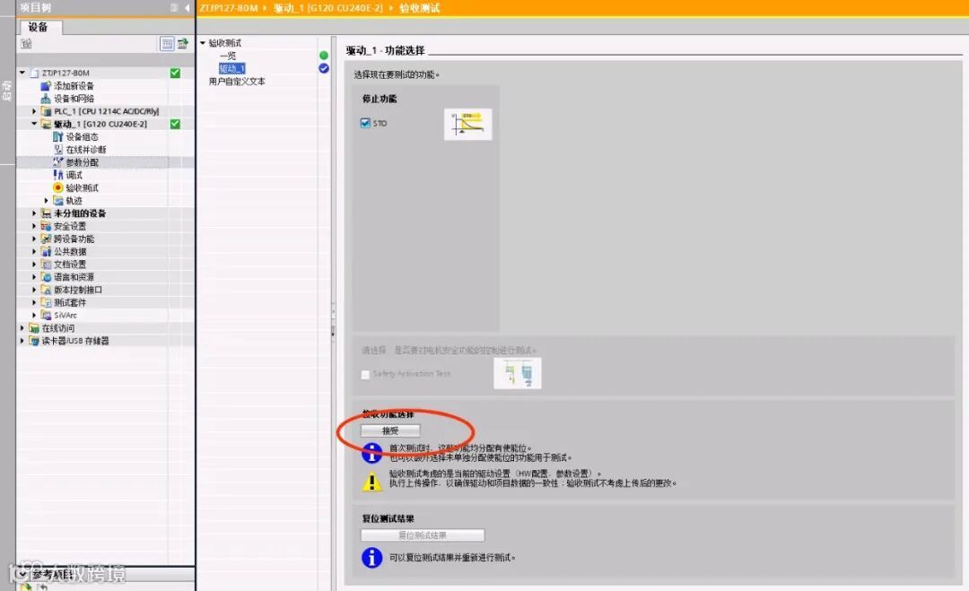The width and height of the screenshot is (969, 591).
Task: Click the 在线访问 online access icon
Action: click(x=34, y=328)
